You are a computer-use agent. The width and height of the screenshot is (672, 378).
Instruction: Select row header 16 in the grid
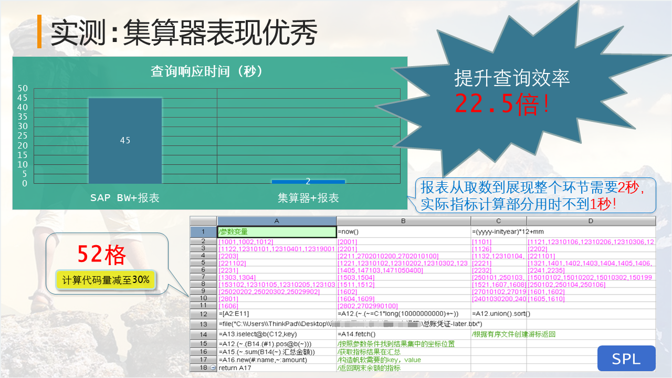coord(203,352)
